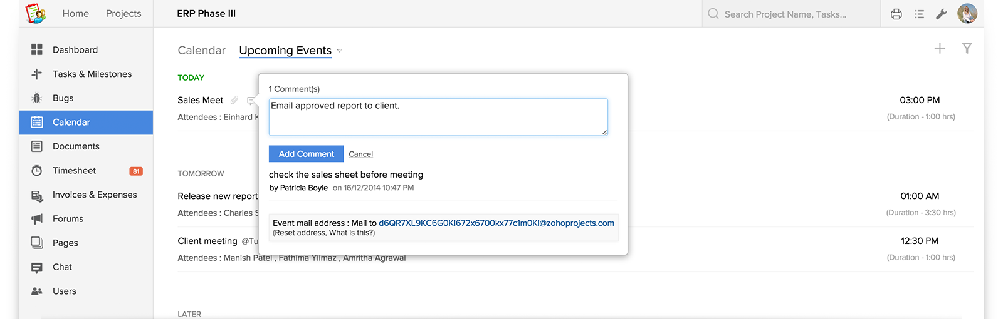Focus the Search Project Name field
The width and height of the screenshot is (1003, 319).
point(790,14)
